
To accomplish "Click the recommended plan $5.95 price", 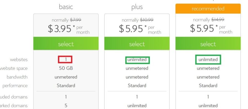I will coord(202,28).
